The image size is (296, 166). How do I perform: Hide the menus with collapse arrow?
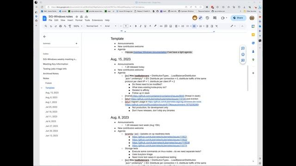click(242, 26)
